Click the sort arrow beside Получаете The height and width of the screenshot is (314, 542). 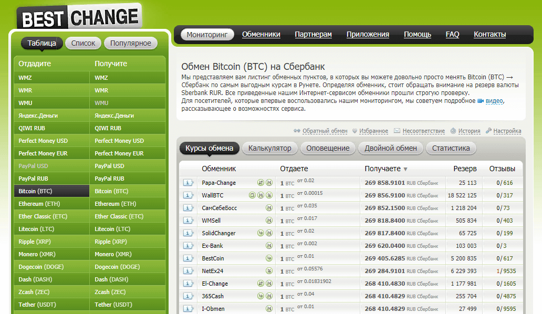point(405,169)
